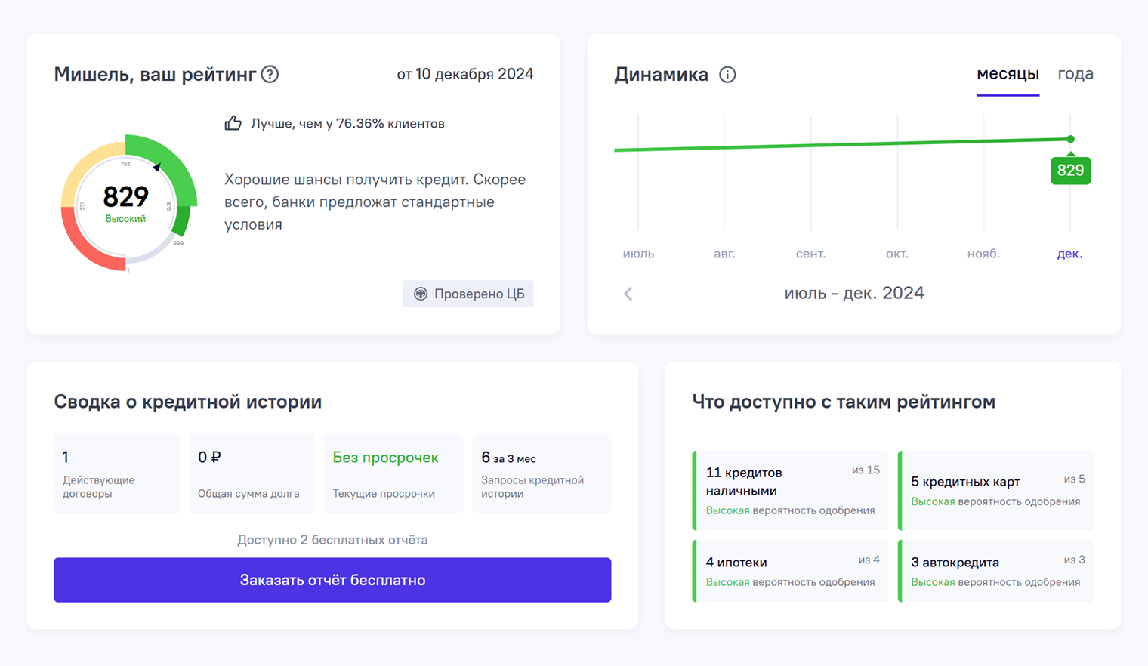Click the green 829 chart value badge

(1071, 171)
